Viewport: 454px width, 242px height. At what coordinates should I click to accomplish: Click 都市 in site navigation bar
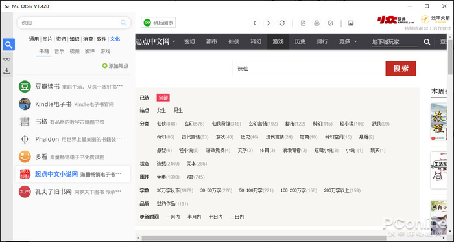pyautogui.click(x=211, y=41)
